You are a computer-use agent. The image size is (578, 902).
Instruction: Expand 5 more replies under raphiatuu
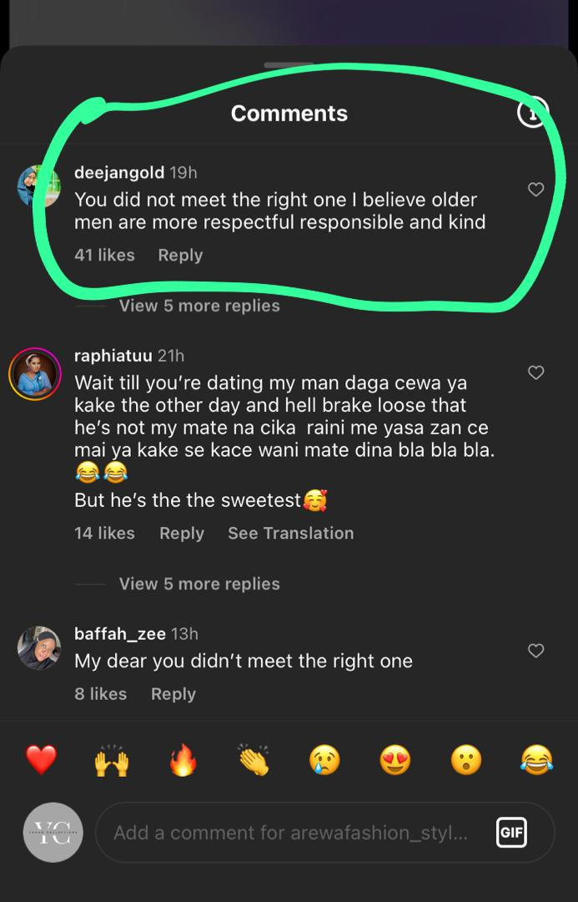[199, 584]
